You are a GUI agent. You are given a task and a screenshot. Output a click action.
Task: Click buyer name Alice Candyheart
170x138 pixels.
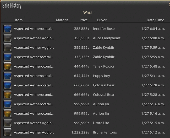[107, 38]
